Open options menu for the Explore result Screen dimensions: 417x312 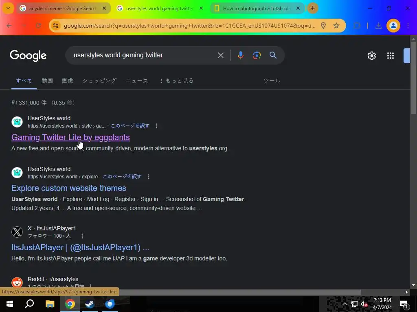point(149,176)
